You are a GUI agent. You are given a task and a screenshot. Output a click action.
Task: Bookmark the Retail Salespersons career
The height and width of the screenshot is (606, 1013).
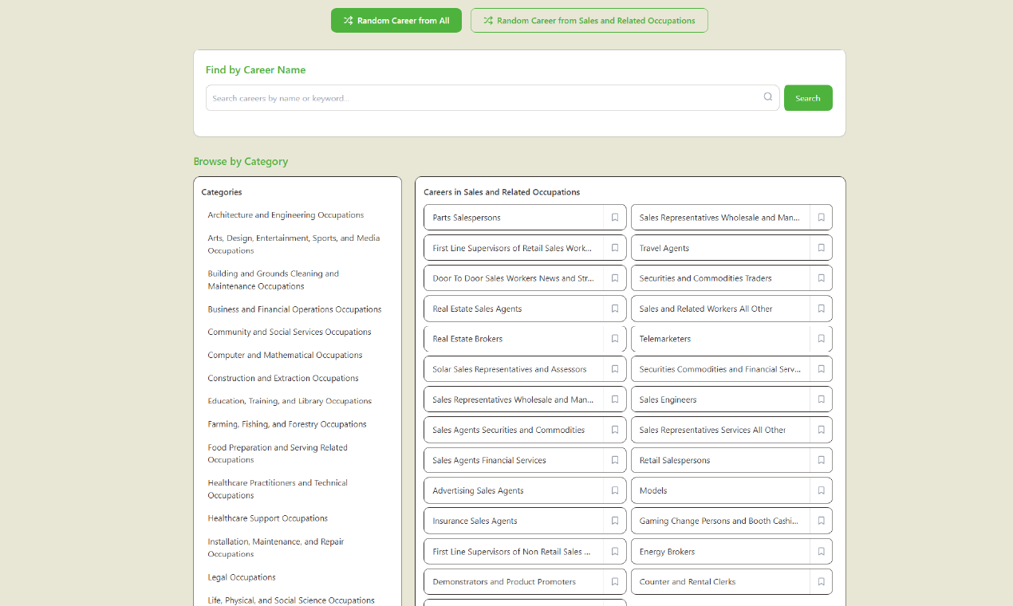pyautogui.click(x=821, y=460)
